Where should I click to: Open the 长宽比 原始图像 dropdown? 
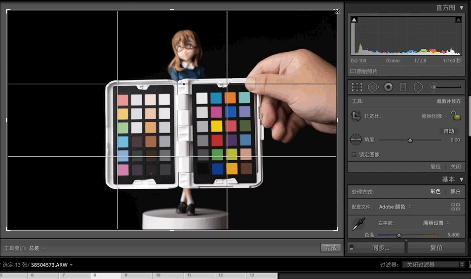(x=434, y=116)
